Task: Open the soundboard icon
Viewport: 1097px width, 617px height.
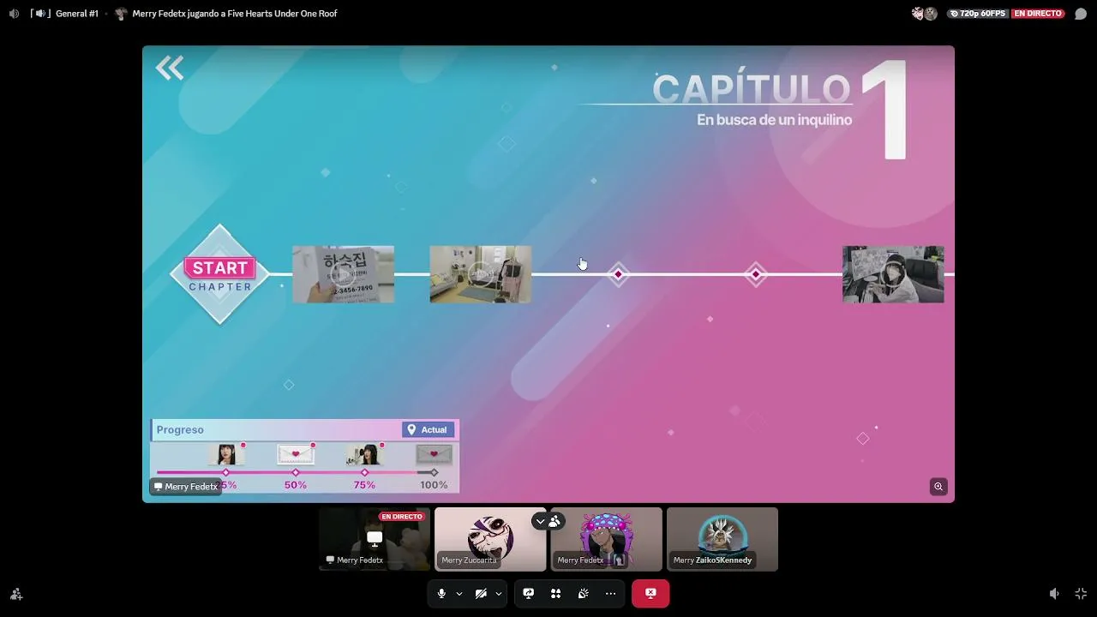Action: (x=584, y=593)
